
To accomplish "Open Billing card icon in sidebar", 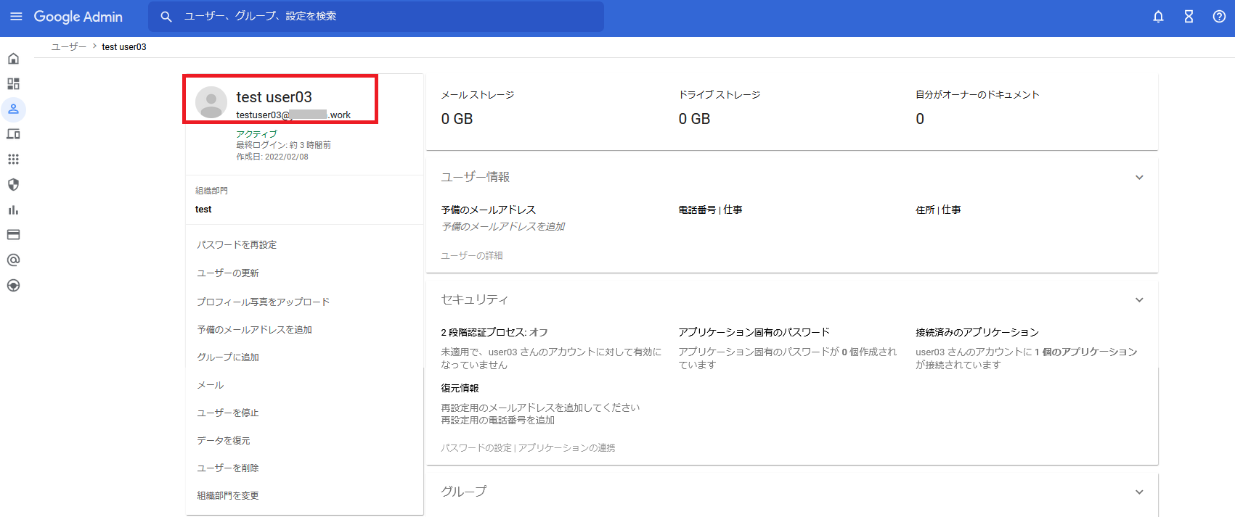I will 13,235.
